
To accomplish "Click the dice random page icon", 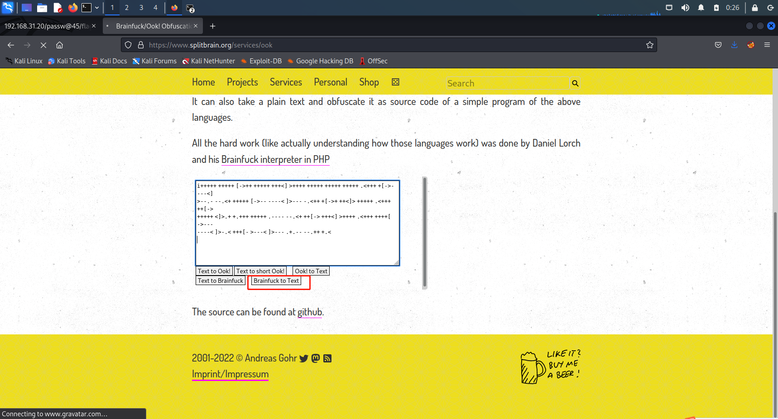I will tap(395, 82).
